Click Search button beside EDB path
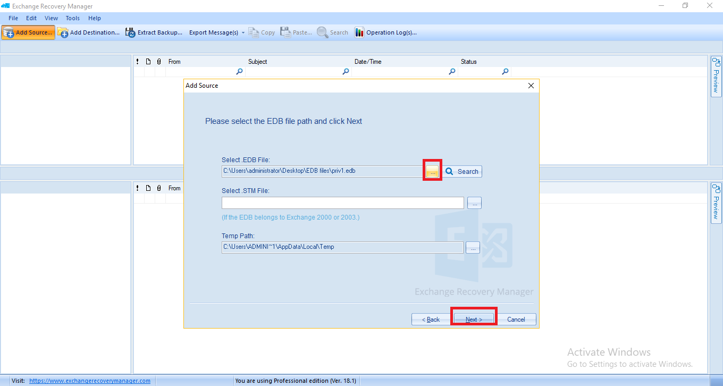The height and width of the screenshot is (386, 723). point(461,171)
